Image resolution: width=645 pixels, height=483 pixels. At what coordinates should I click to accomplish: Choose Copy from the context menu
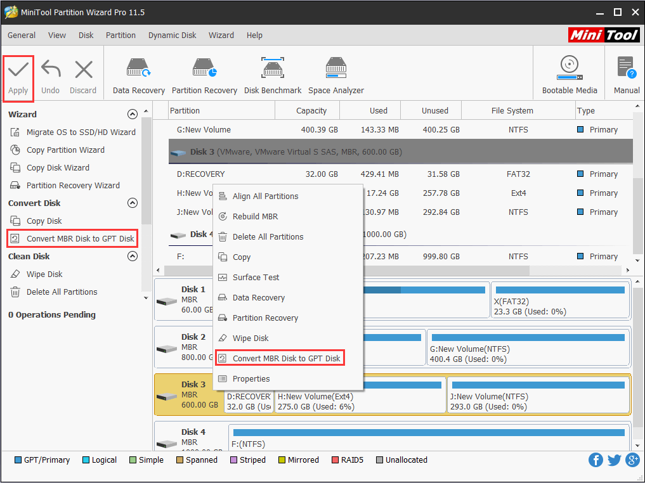click(x=288, y=257)
